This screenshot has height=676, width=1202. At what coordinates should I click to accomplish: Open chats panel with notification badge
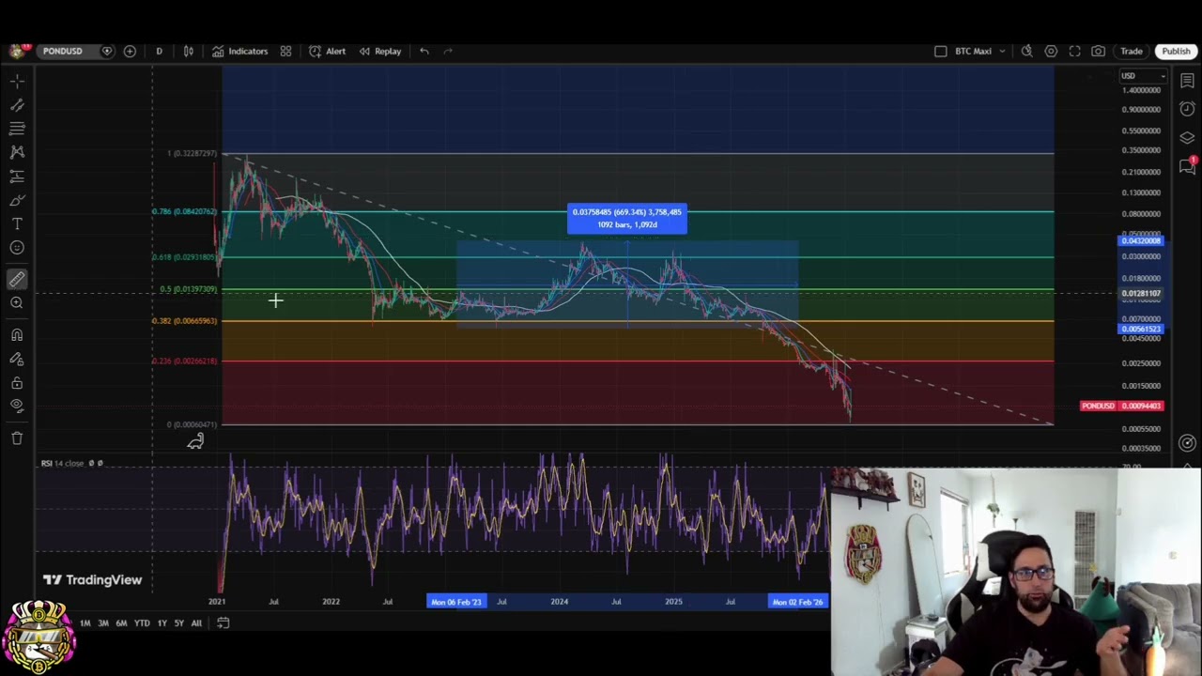tap(1187, 166)
